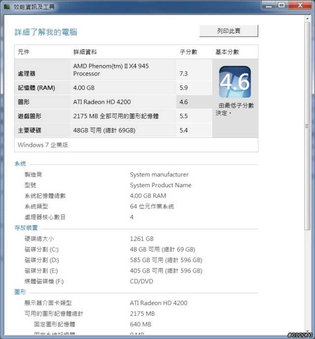Click the vertical scrollbar up arrow

[308, 19]
